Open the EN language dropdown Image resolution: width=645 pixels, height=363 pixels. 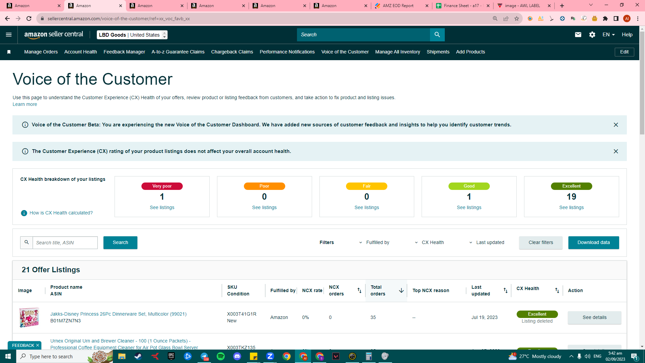tap(608, 35)
